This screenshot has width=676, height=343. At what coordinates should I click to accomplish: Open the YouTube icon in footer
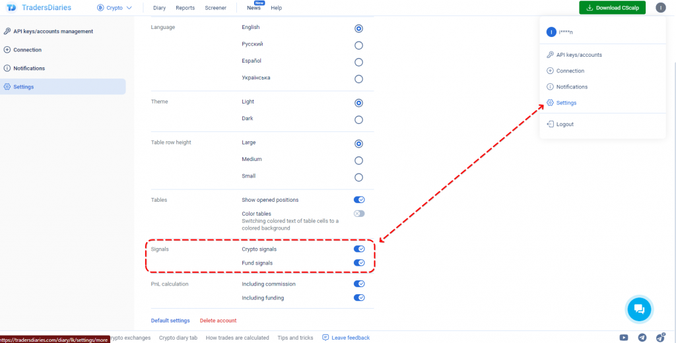(624, 337)
